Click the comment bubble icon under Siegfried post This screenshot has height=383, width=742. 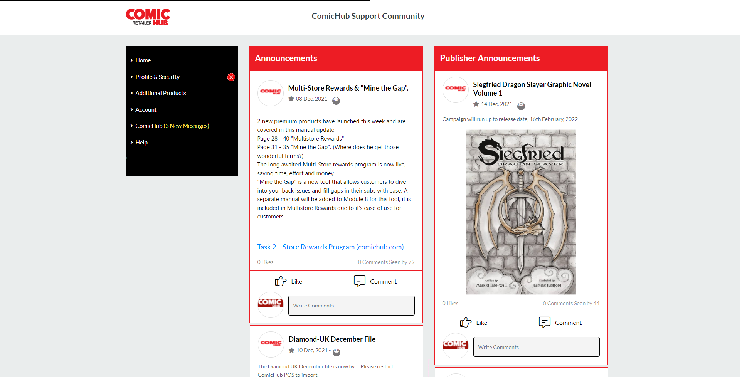coord(545,323)
